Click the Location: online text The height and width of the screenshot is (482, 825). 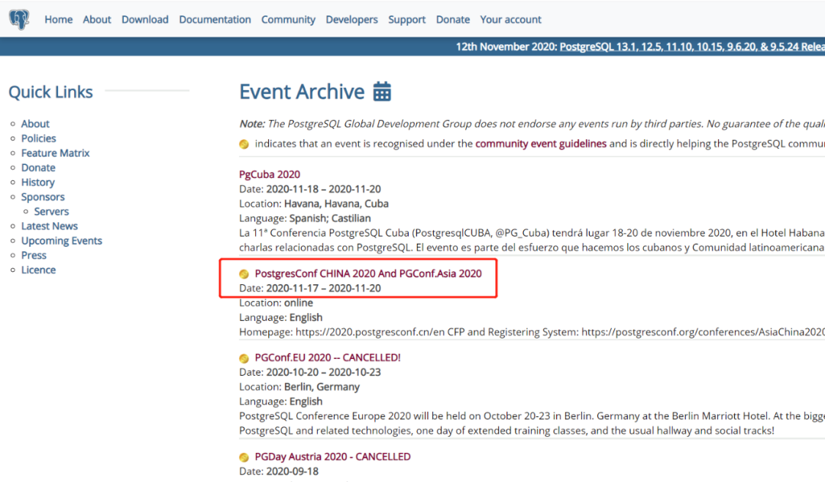[x=277, y=303]
